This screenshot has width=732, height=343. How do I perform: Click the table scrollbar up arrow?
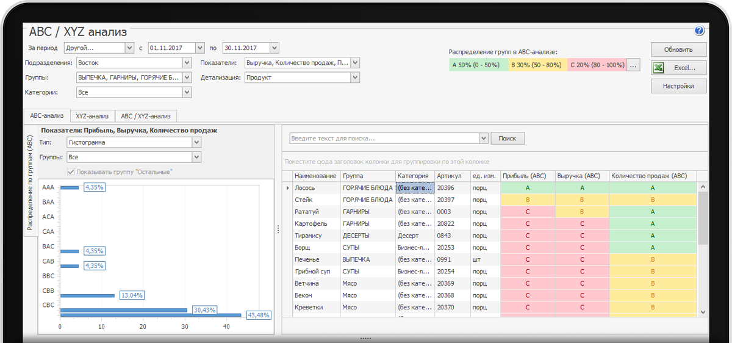[x=703, y=187]
